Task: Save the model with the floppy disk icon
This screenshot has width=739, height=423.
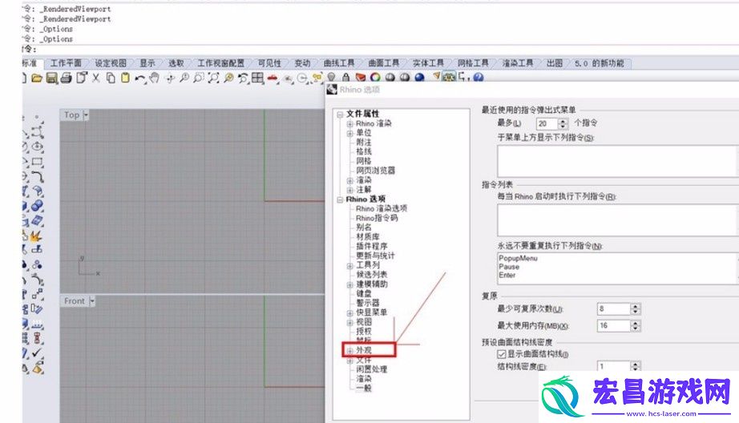Action: pos(52,78)
